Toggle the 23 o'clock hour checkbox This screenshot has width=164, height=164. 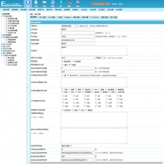tap(118, 106)
